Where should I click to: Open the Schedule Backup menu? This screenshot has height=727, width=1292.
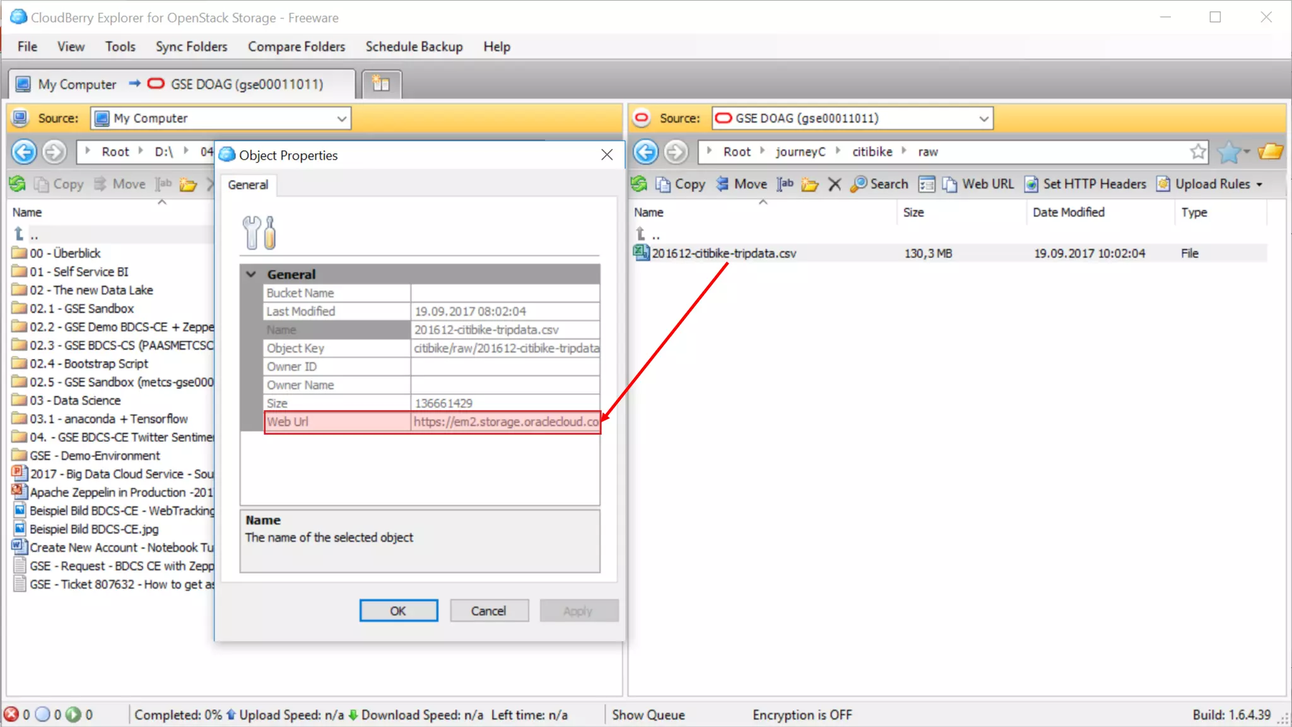[414, 47]
